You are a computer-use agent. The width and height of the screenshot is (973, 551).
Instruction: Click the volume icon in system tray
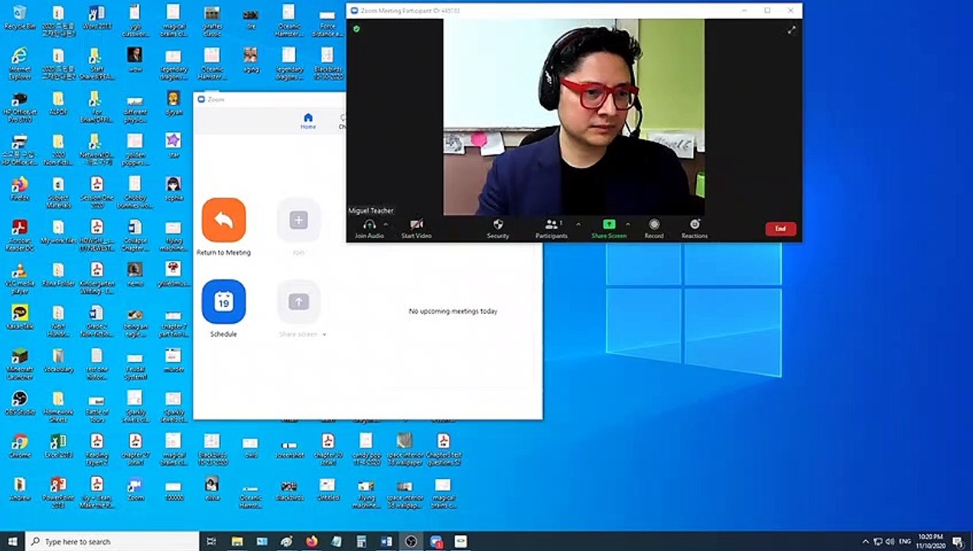(x=890, y=541)
